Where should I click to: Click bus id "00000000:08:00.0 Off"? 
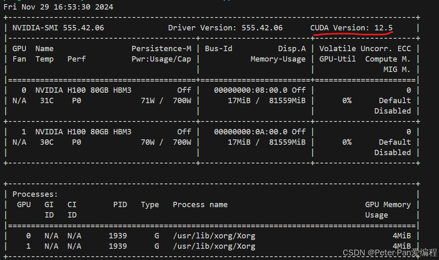260,90
